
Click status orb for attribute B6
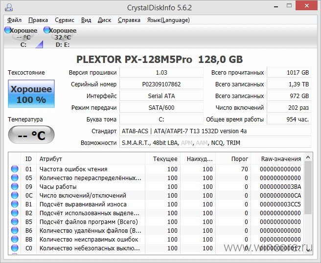15,230
